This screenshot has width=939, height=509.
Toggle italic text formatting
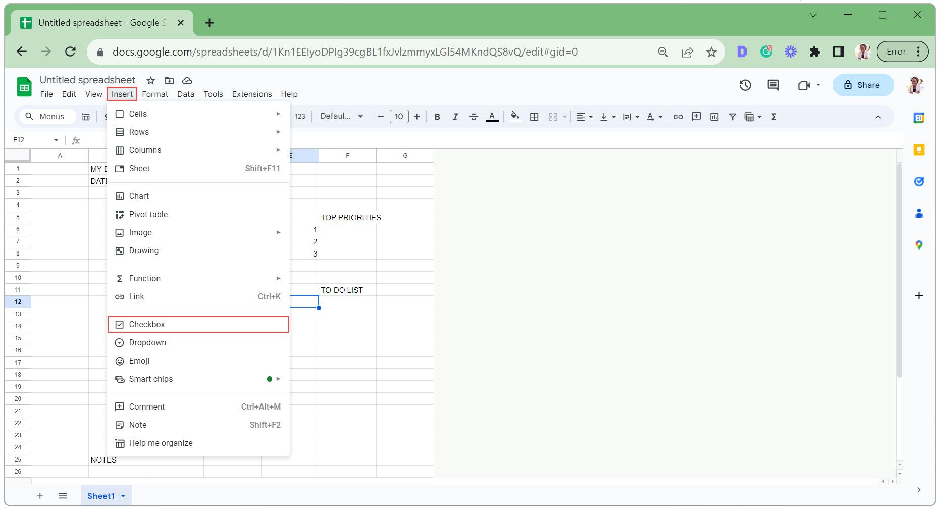455,117
